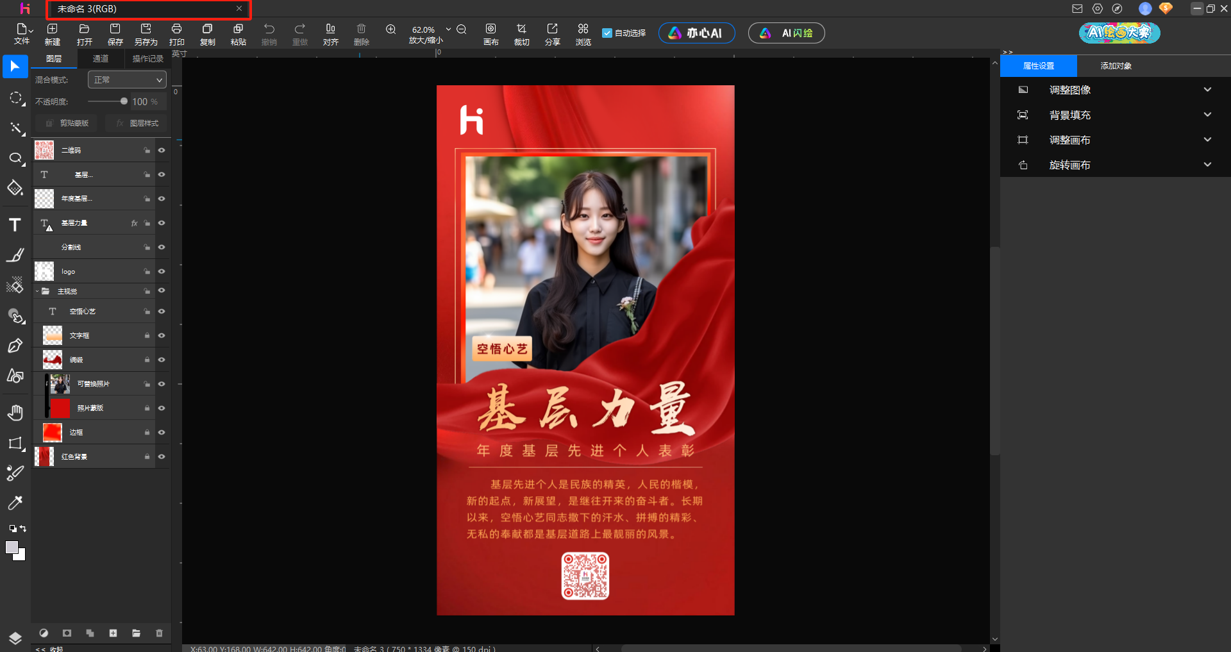Image resolution: width=1231 pixels, height=652 pixels.
Task: Click the 亦心AI button
Action: pyautogui.click(x=696, y=33)
